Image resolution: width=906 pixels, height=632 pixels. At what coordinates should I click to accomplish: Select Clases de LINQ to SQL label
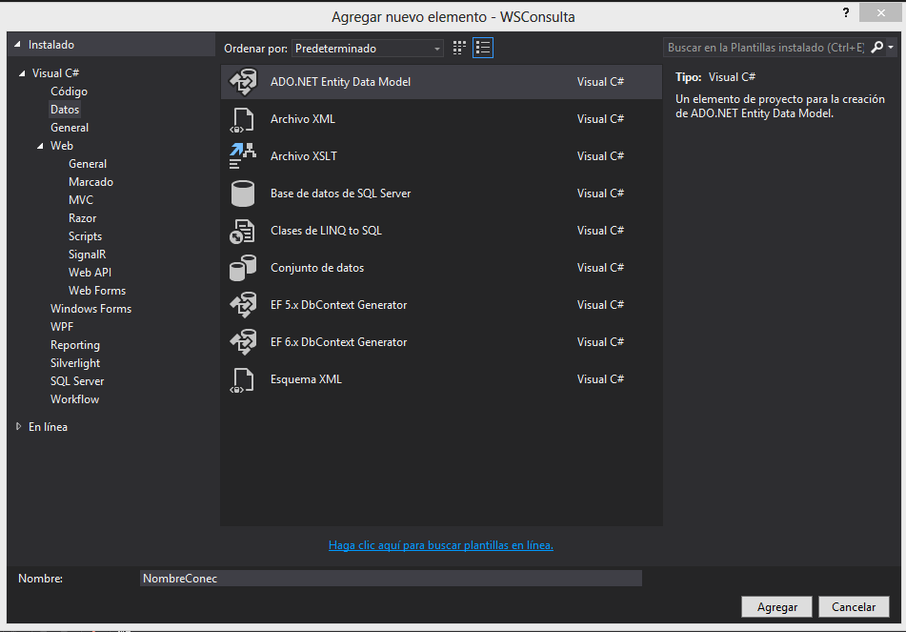click(x=326, y=231)
